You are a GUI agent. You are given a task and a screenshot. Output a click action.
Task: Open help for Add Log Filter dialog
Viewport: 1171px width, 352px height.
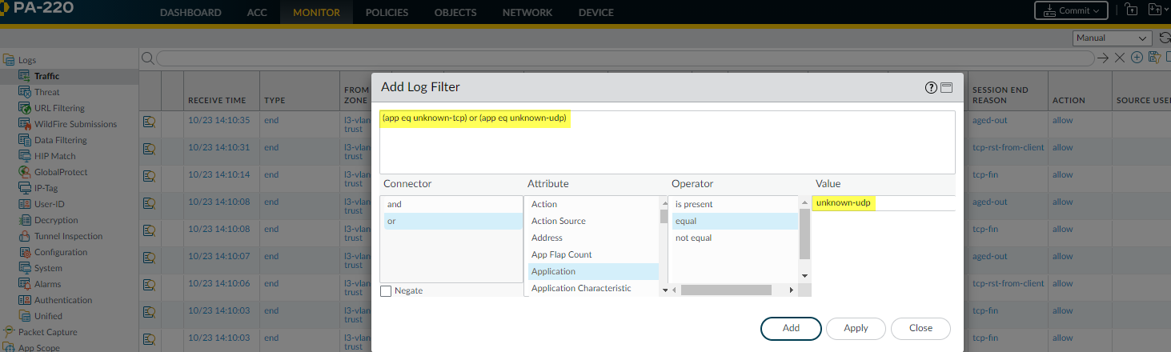tap(931, 88)
